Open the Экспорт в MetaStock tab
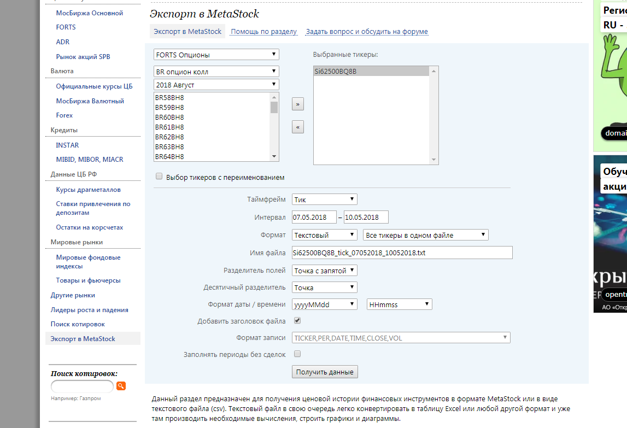627x428 pixels. (187, 32)
